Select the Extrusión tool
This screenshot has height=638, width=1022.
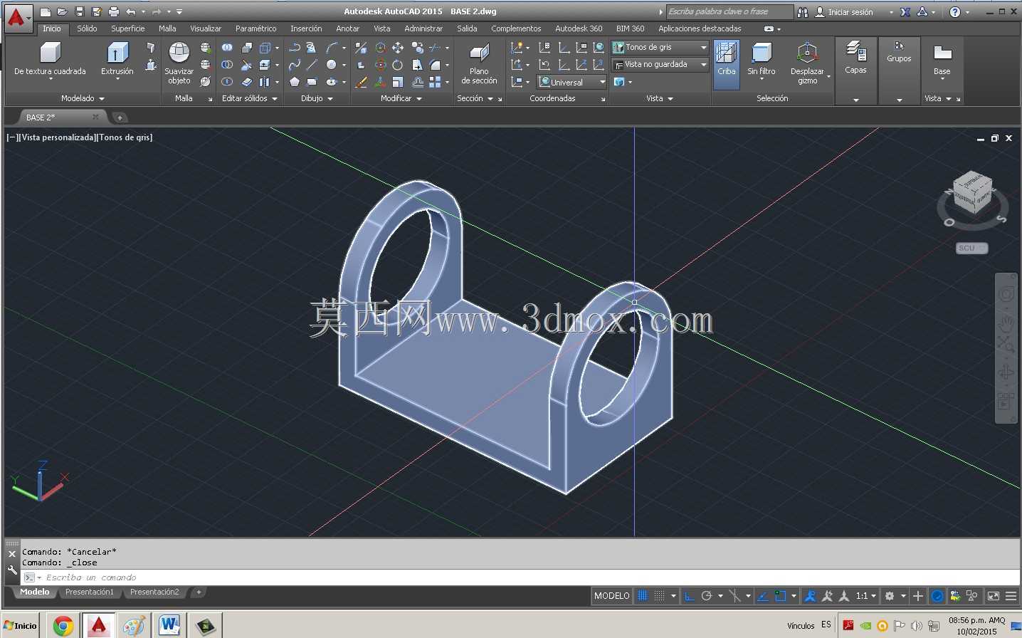(117, 58)
